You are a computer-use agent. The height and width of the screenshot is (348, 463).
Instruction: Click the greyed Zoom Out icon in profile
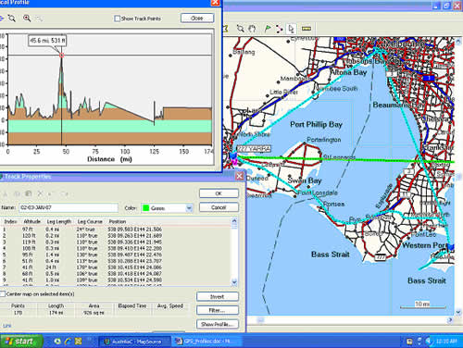tap(39, 19)
